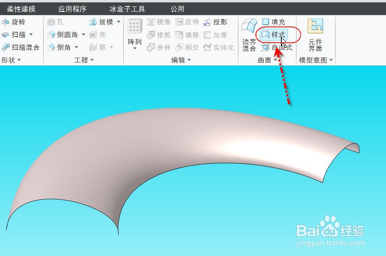Image resolution: width=386 pixels, height=256 pixels.
Task: Select the 倒角 (Chamfer) tool
Action: click(59, 47)
